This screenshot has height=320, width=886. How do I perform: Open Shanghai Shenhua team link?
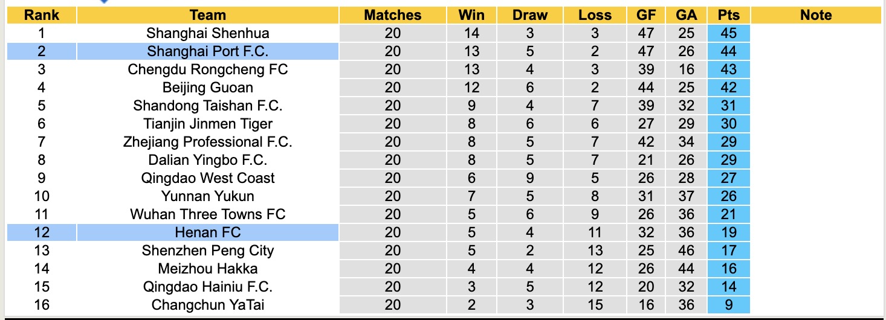[x=207, y=33]
